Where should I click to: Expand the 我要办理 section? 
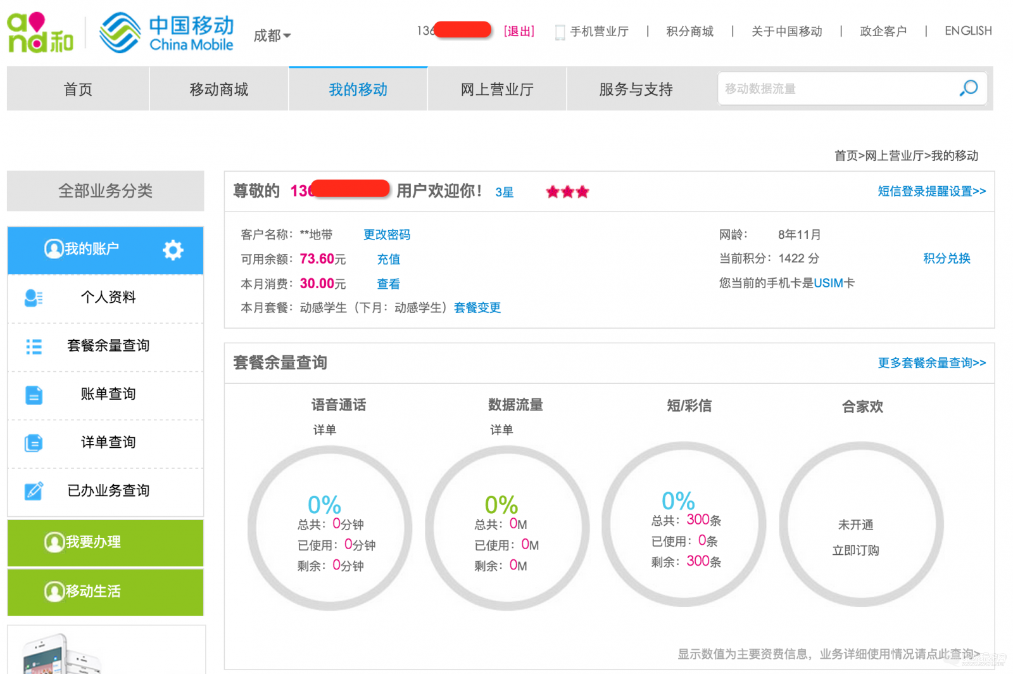[x=106, y=543]
